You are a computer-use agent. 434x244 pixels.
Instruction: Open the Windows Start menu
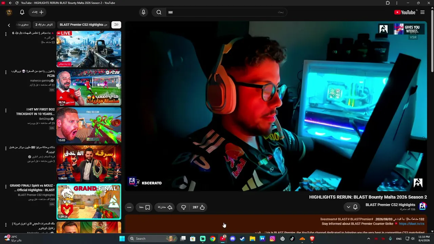point(122,239)
